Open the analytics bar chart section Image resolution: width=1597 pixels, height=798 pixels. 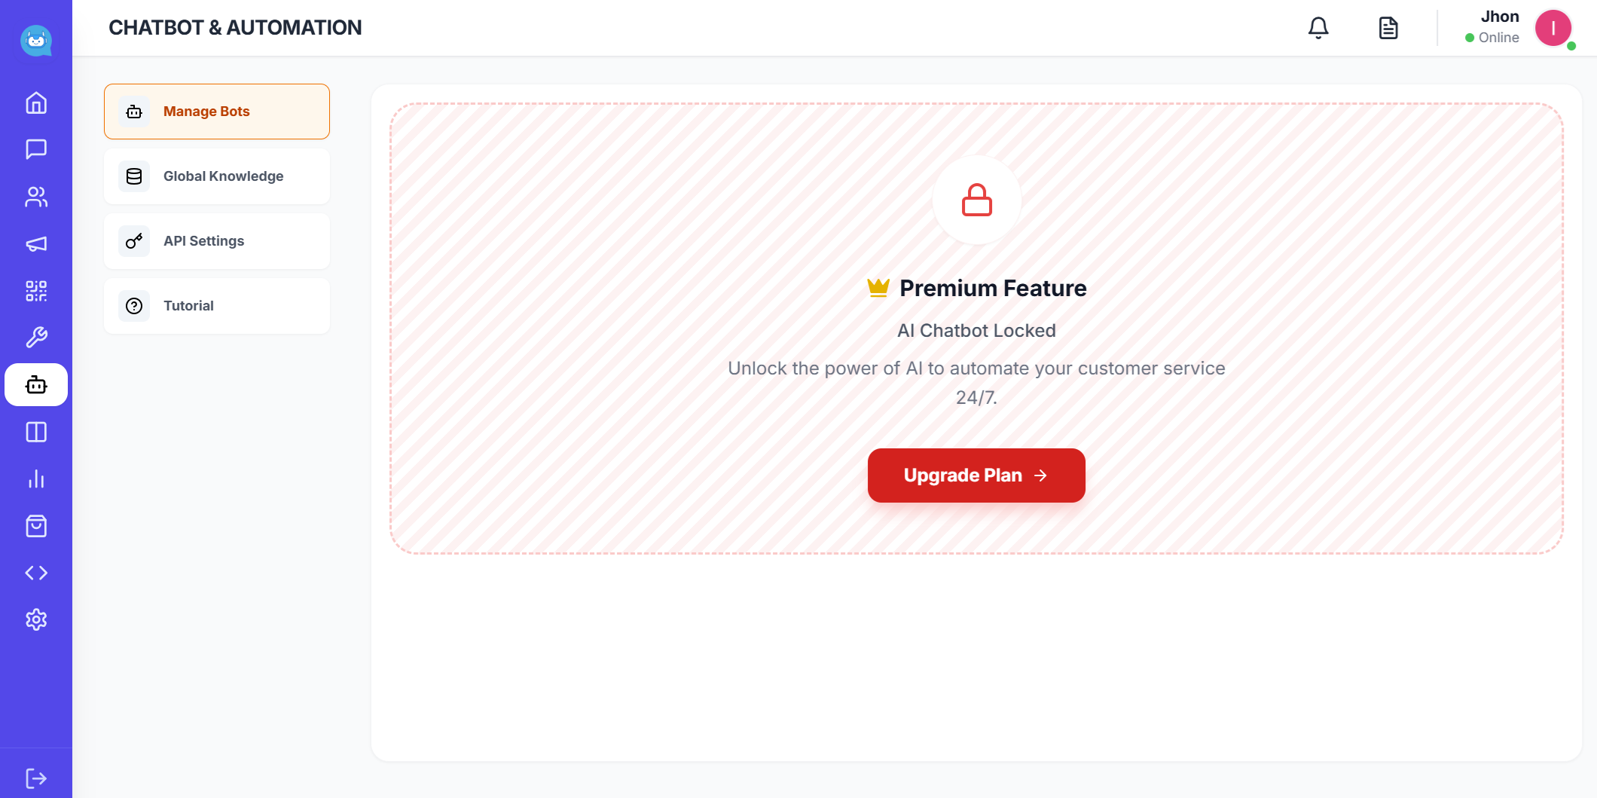(35, 478)
